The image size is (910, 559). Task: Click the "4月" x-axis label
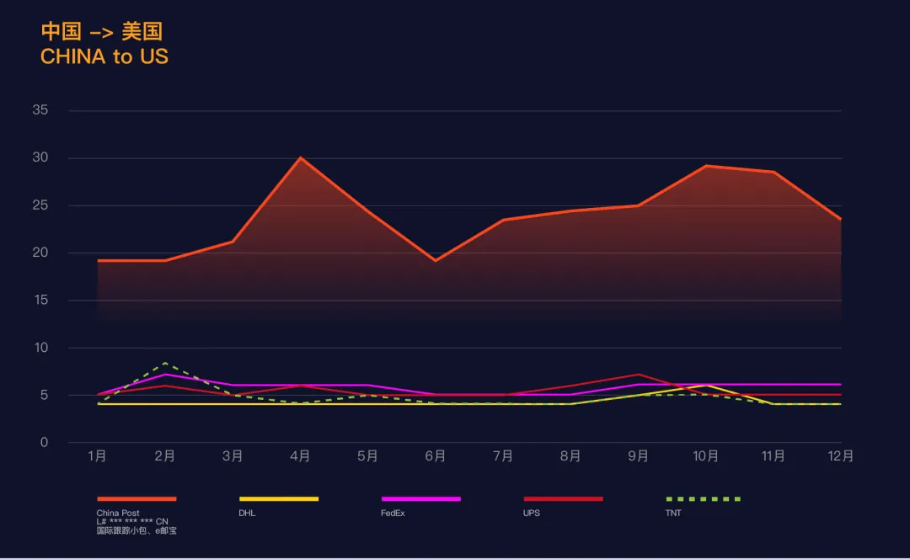(x=300, y=456)
